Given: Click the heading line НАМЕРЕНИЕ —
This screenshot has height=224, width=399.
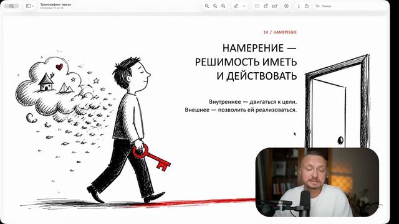Looking at the screenshot, I should click(259, 48).
